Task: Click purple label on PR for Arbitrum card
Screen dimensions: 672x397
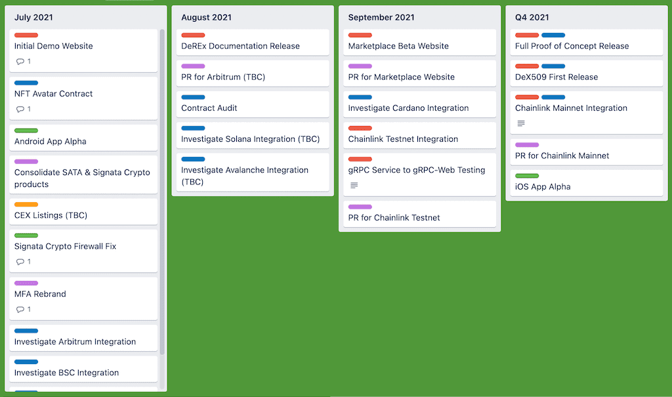Action: click(193, 66)
